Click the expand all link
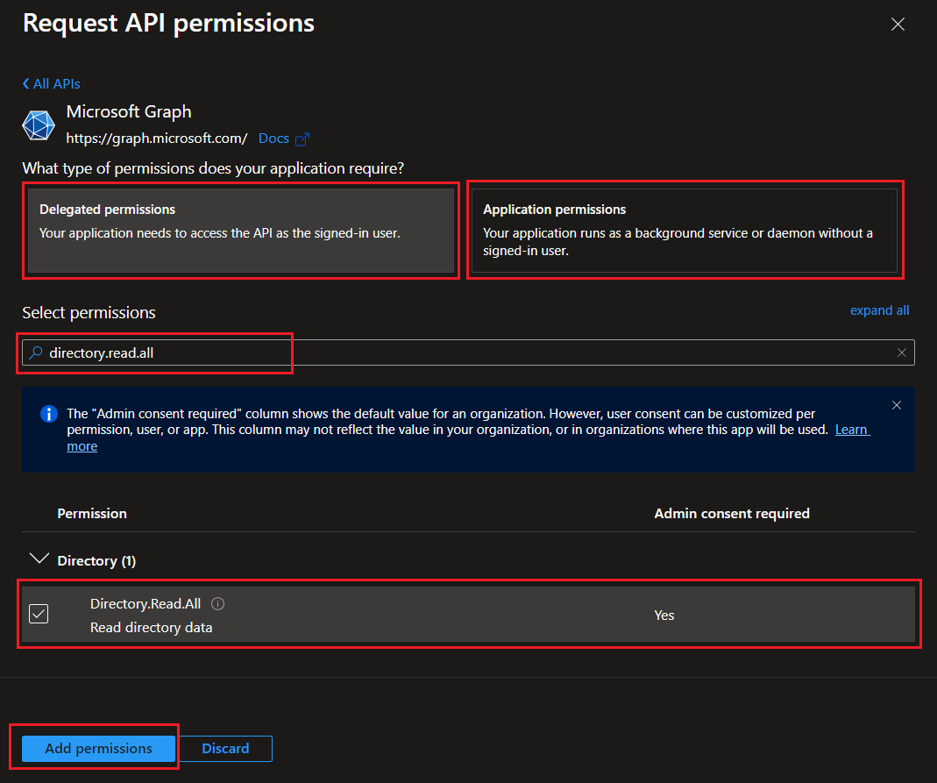The image size is (937, 783). point(879,310)
